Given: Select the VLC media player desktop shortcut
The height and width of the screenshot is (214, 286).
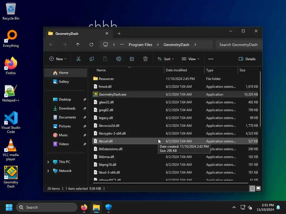Looking at the screenshot, I should pyautogui.click(x=11, y=150).
